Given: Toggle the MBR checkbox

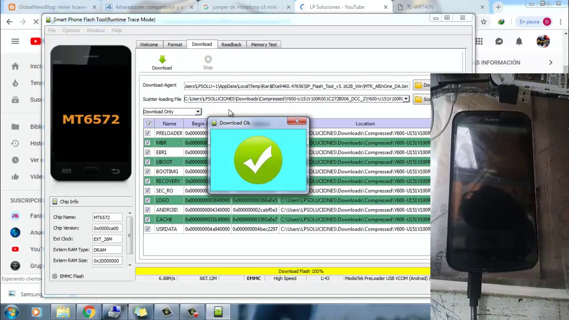Looking at the screenshot, I should (148, 143).
